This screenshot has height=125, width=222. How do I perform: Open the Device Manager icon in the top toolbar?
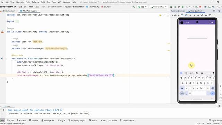[x=209, y=7]
